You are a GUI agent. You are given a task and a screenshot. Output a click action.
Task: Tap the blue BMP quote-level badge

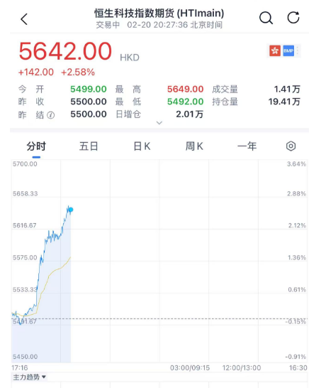coord(288,50)
